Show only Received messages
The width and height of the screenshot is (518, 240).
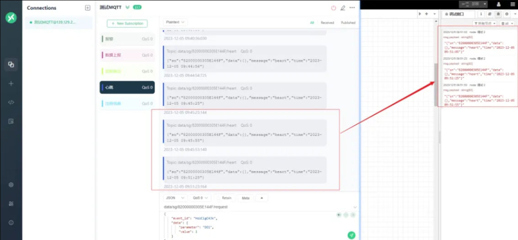pyautogui.click(x=327, y=22)
